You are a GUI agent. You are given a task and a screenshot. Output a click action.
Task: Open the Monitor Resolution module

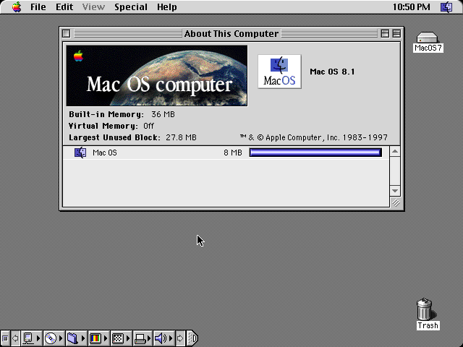coord(118,338)
